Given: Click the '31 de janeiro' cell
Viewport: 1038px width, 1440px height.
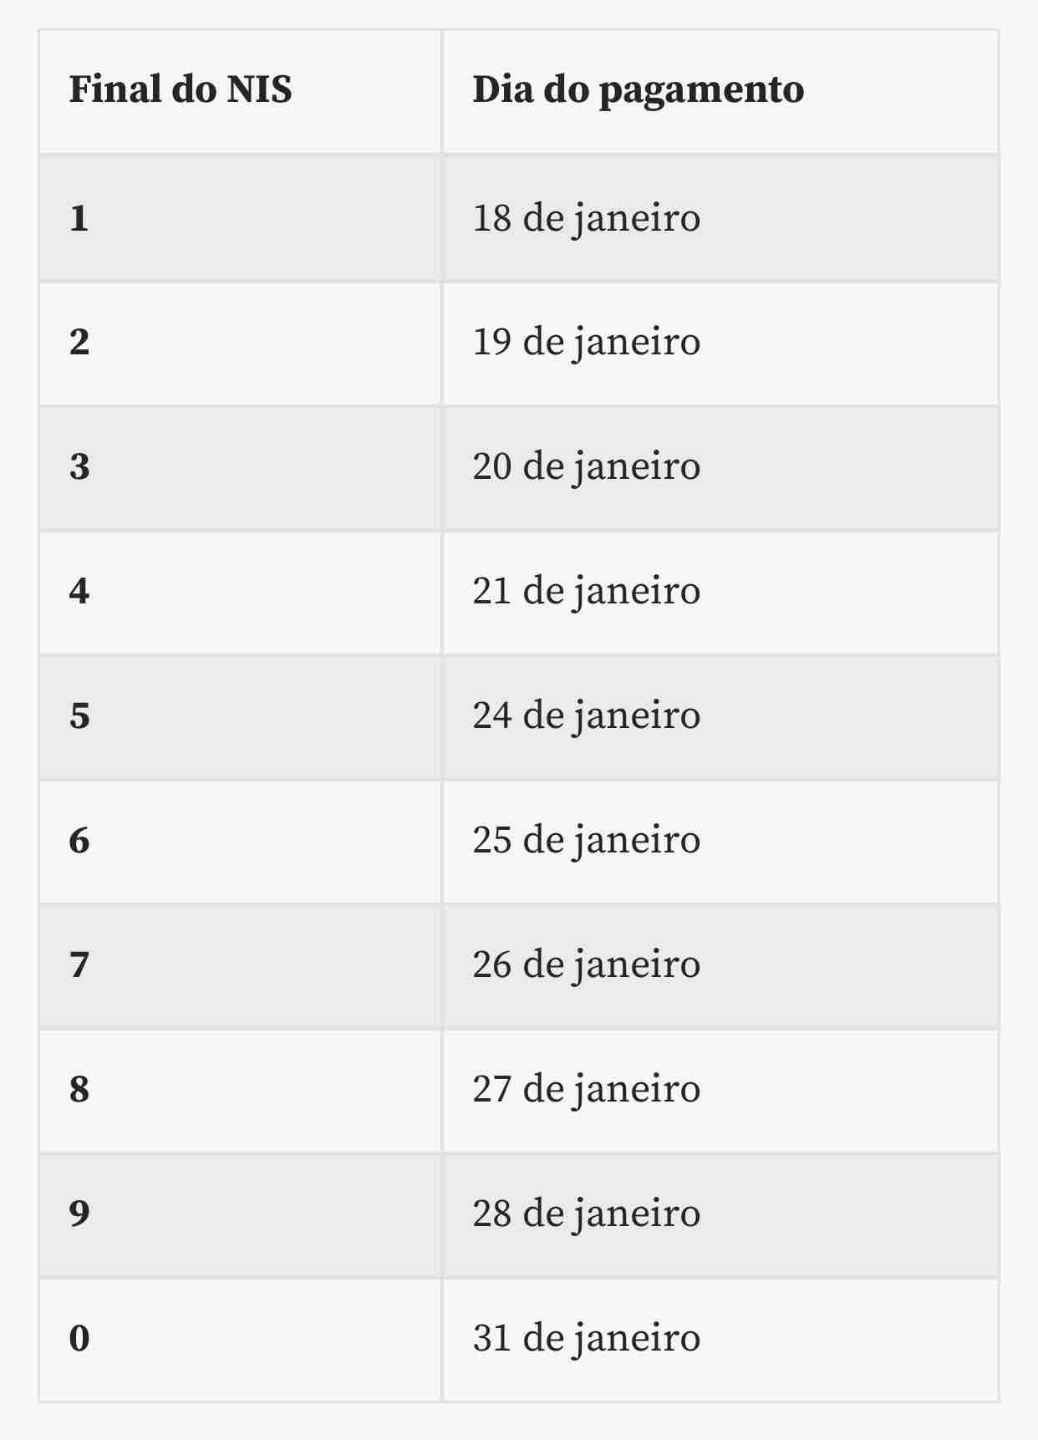Looking at the screenshot, I should (x=720, y=1340).
